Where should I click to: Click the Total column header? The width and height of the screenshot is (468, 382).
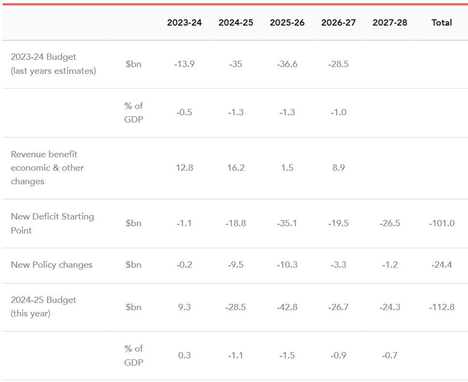[441, 23]
